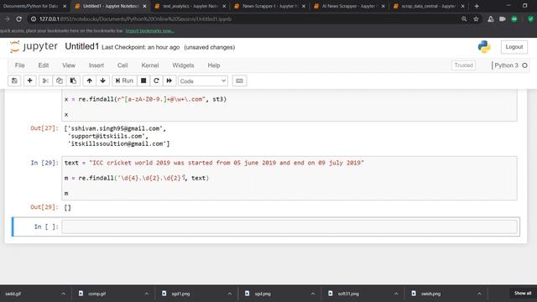This screenshot has height=302, width=537.
Task: Paste cells below icon
Action: coord(73,81)
